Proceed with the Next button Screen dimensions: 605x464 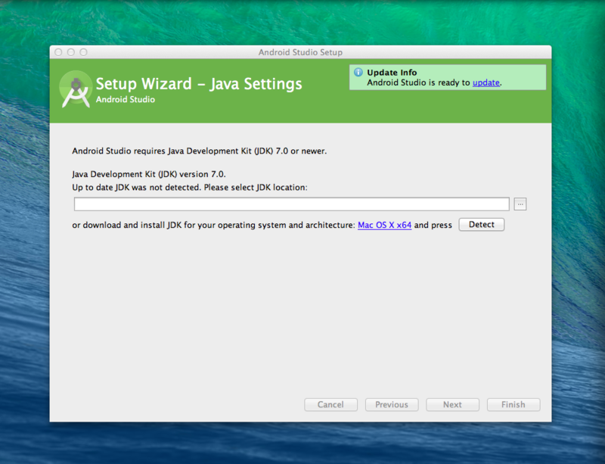(x=452, y=404)
